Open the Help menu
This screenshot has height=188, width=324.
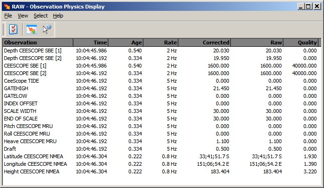click(58, 16)
